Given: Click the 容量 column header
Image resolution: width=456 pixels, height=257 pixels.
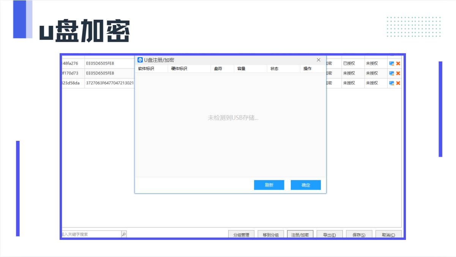Looking at the screenshot, I should point(241,69).
